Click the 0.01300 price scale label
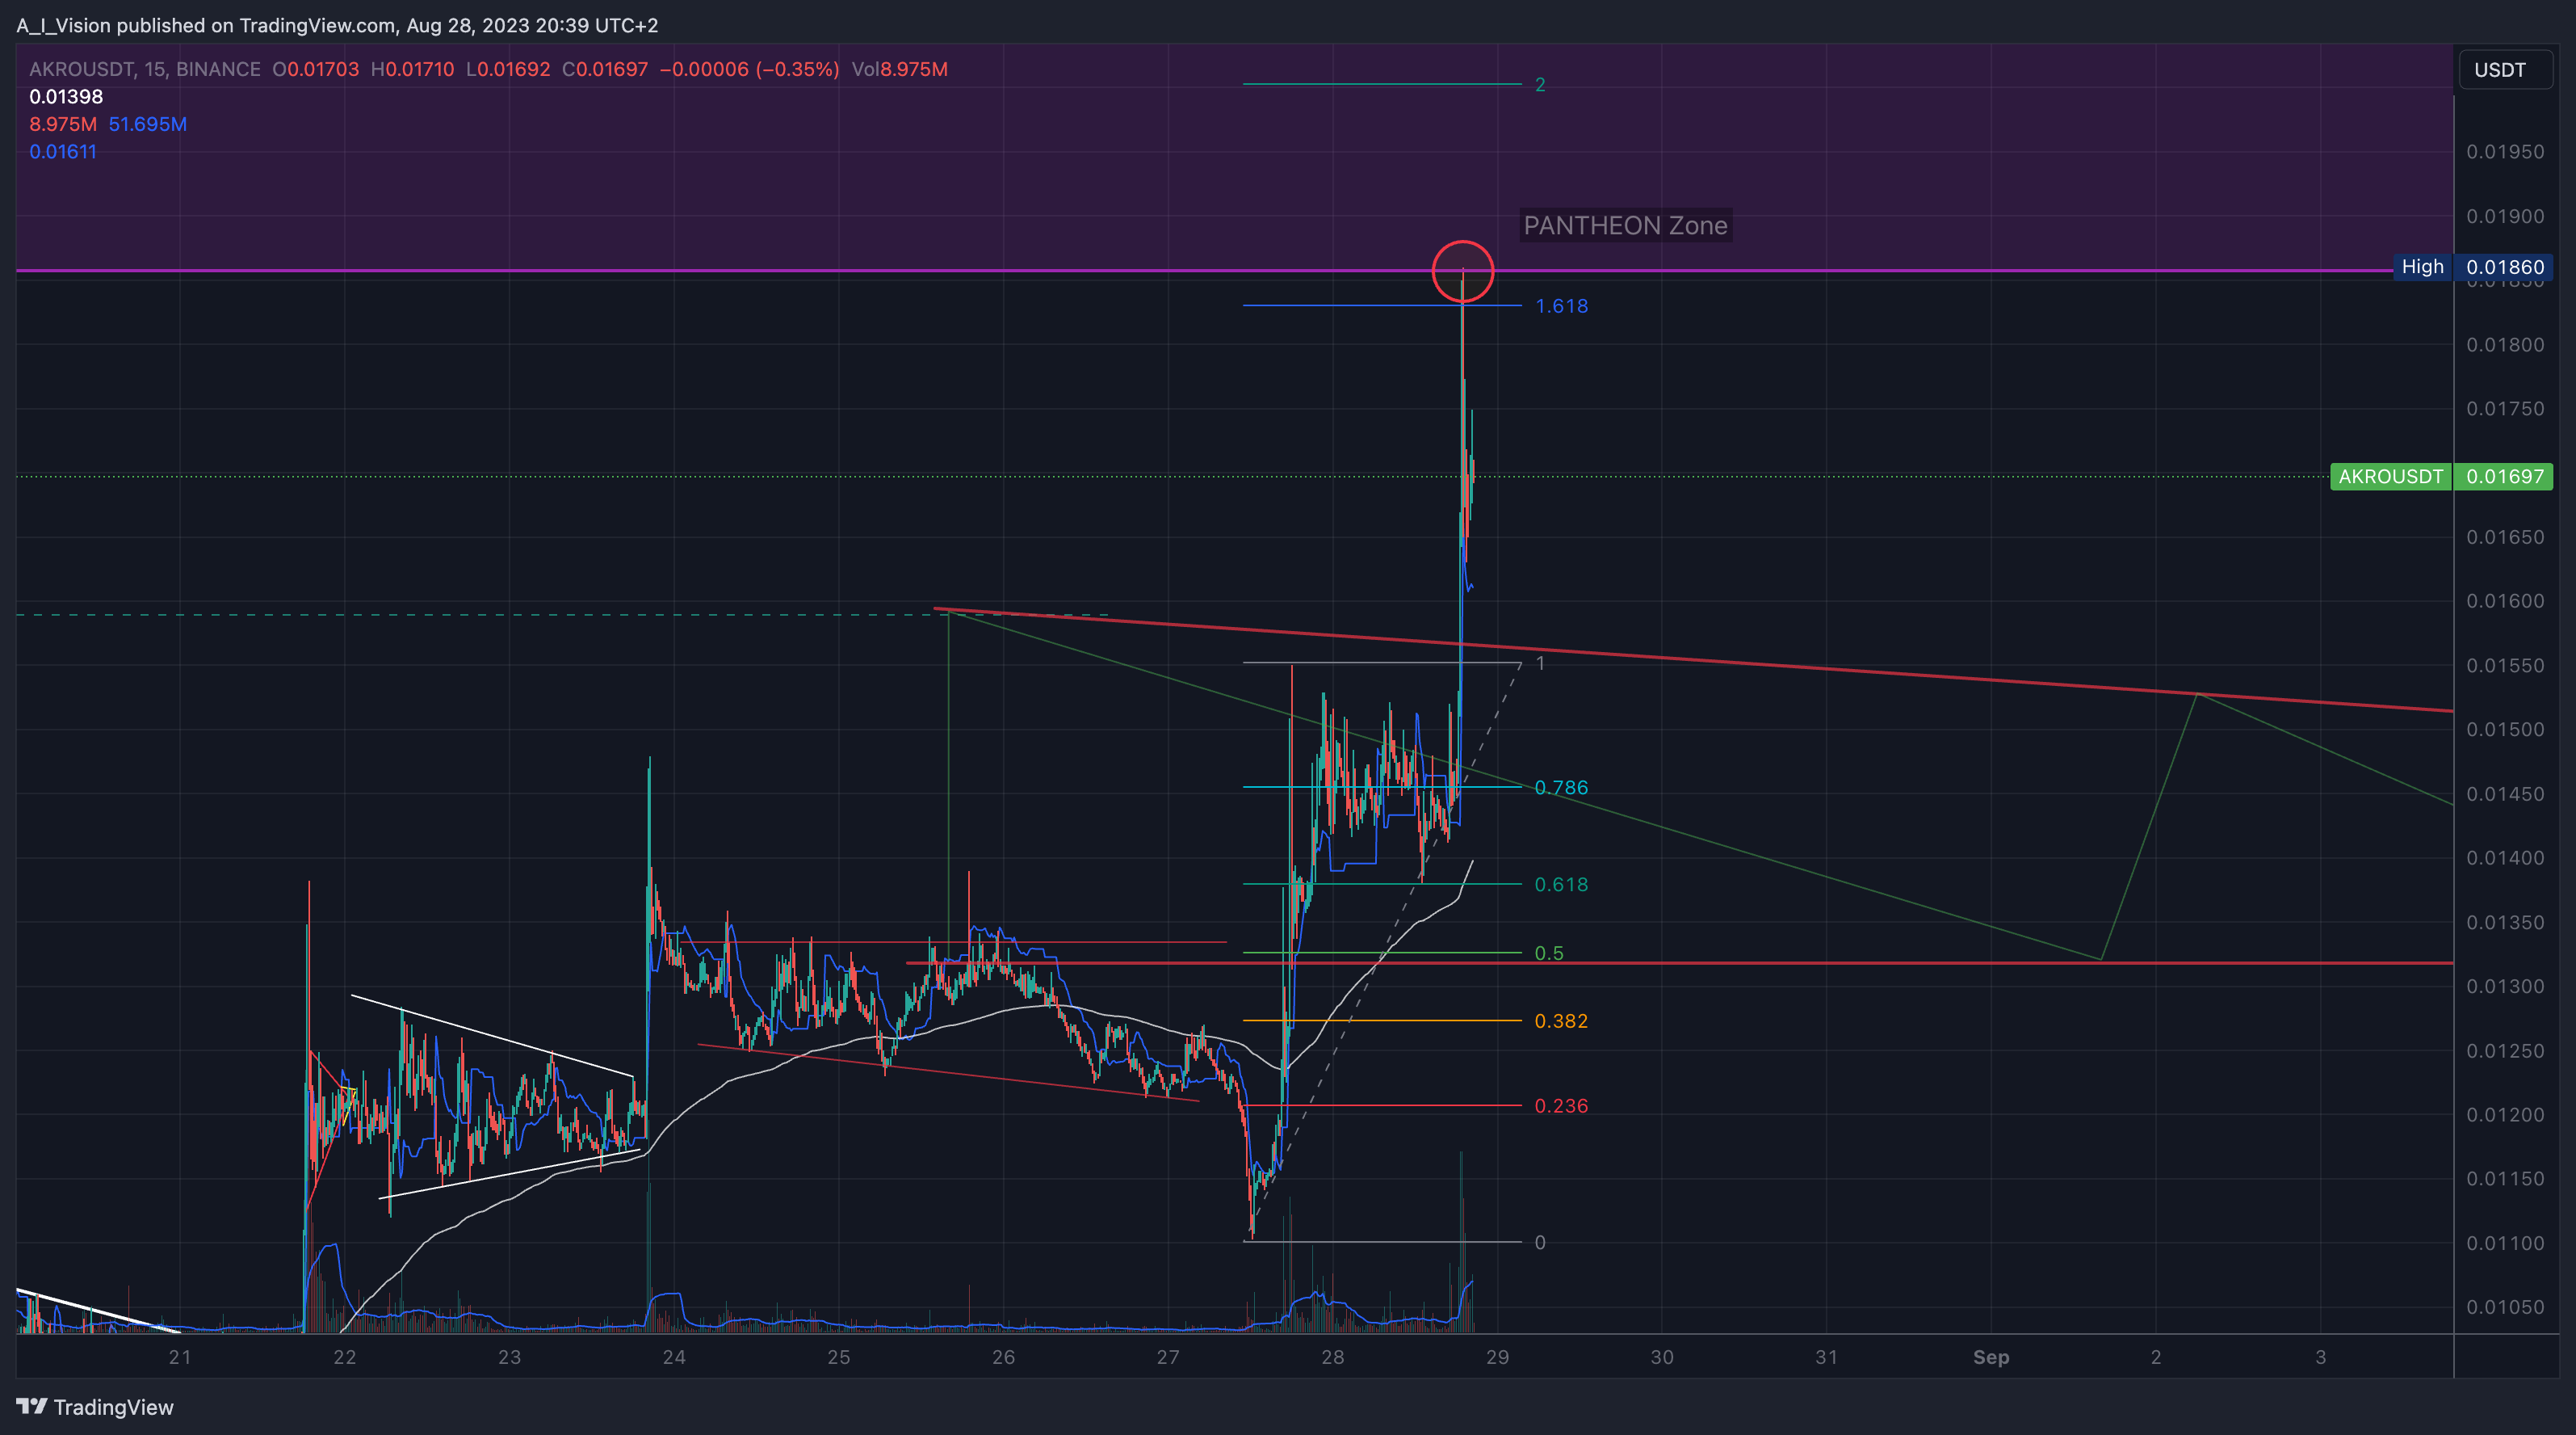The width and height of the screenshot is (2576, 1435). coord(2505,986)
